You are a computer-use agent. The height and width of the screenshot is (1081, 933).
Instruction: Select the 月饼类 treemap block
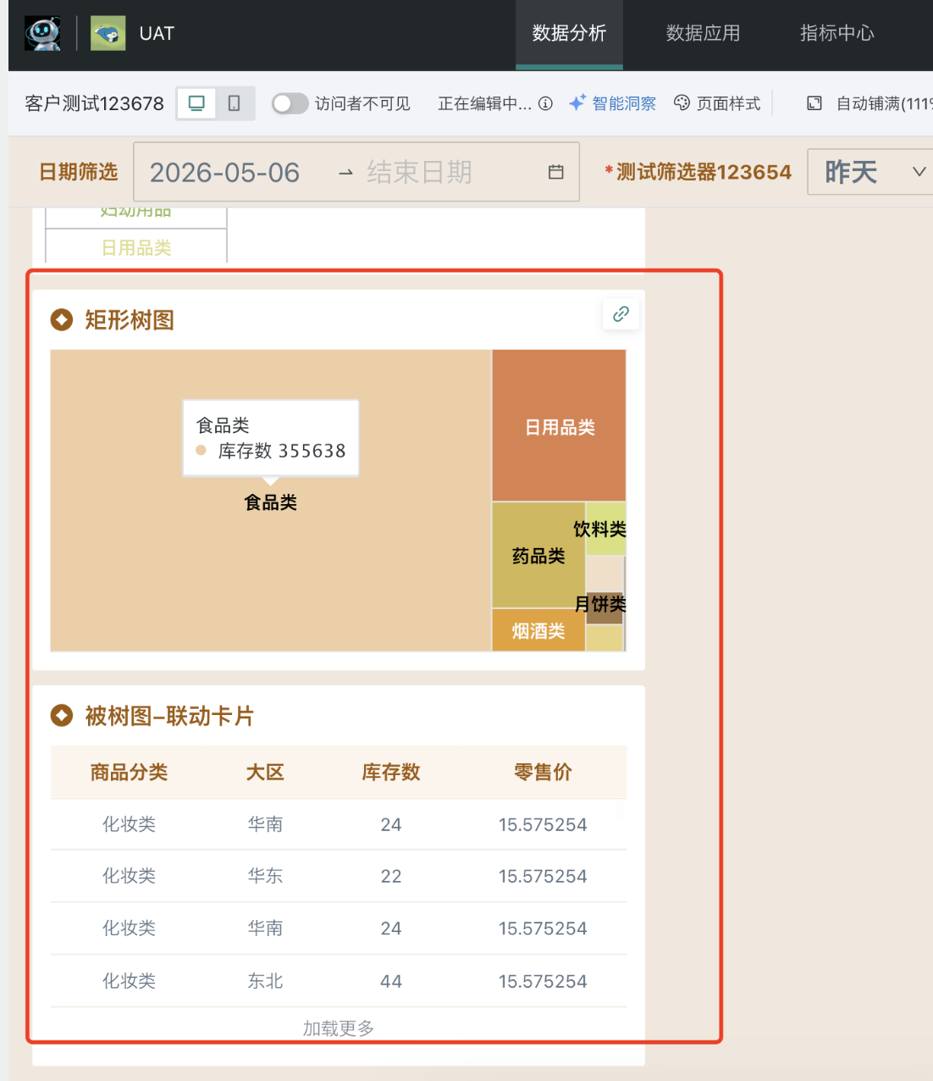click(x=605, y=609)
